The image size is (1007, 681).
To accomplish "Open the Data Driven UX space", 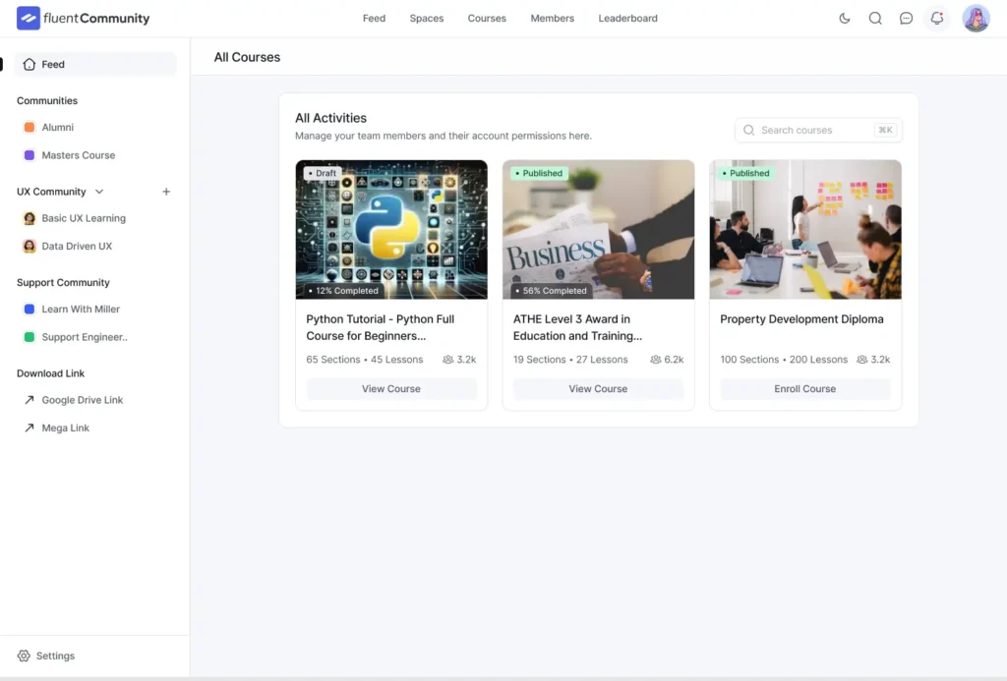I will (77, 246).
